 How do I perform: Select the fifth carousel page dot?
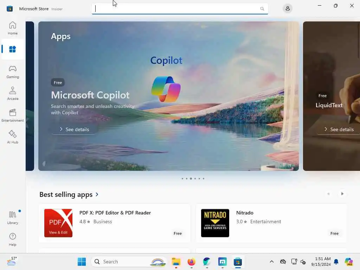[199, 178]
